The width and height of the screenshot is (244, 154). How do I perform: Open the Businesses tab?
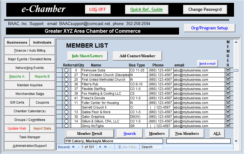(x=17, y=42)
